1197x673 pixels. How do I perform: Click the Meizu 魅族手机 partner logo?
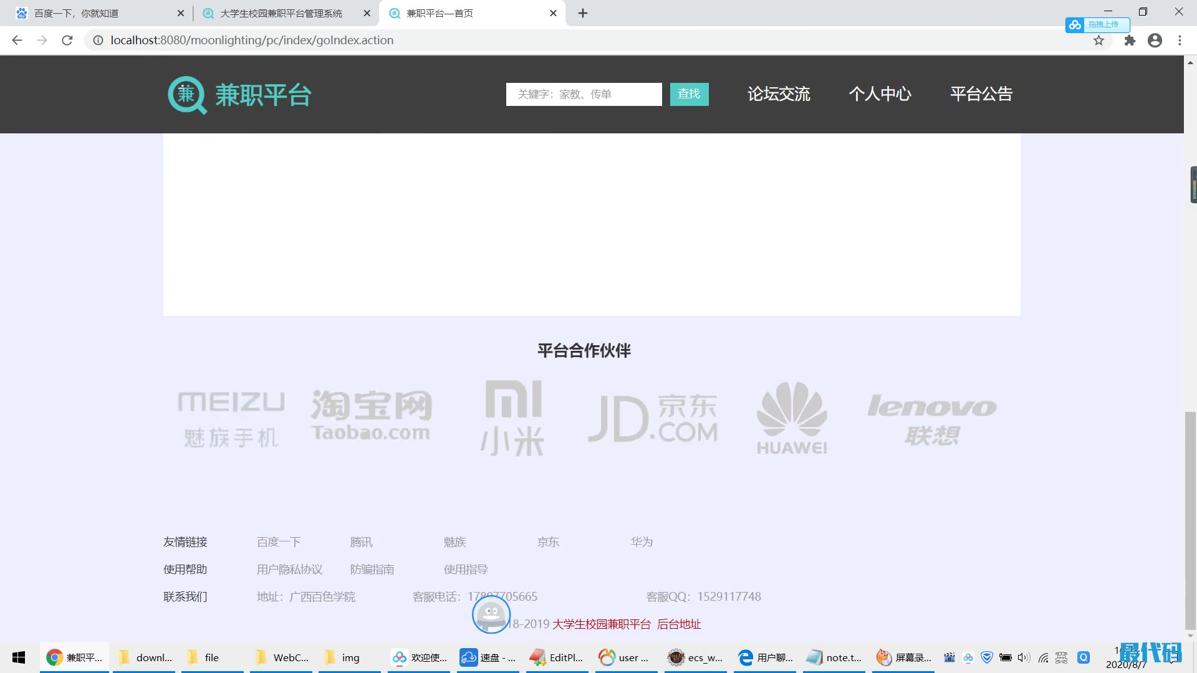tap(231, 419)
